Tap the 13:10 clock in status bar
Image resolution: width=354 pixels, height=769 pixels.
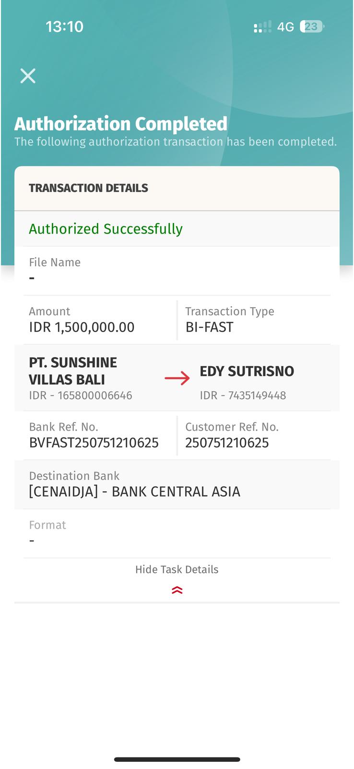[64, 26]
